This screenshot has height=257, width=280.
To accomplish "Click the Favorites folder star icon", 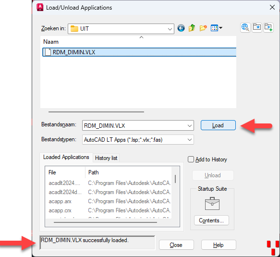I will coord(257,28).
